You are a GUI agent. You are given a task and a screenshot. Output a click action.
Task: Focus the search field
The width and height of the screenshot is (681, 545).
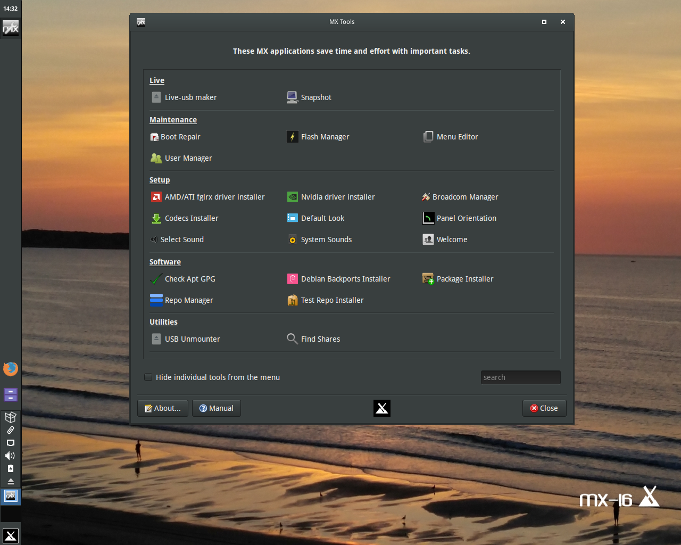[x=521, y=377]
